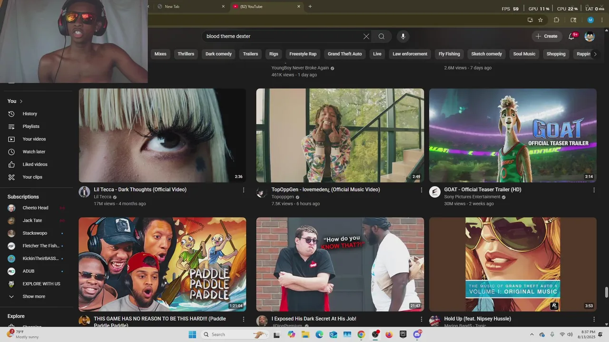Click Sony Pictures Entertainment channel avatar
Image resolution: width=609 pixels, height=342 pixels.
pyautogui.click(x=435, y=192)
